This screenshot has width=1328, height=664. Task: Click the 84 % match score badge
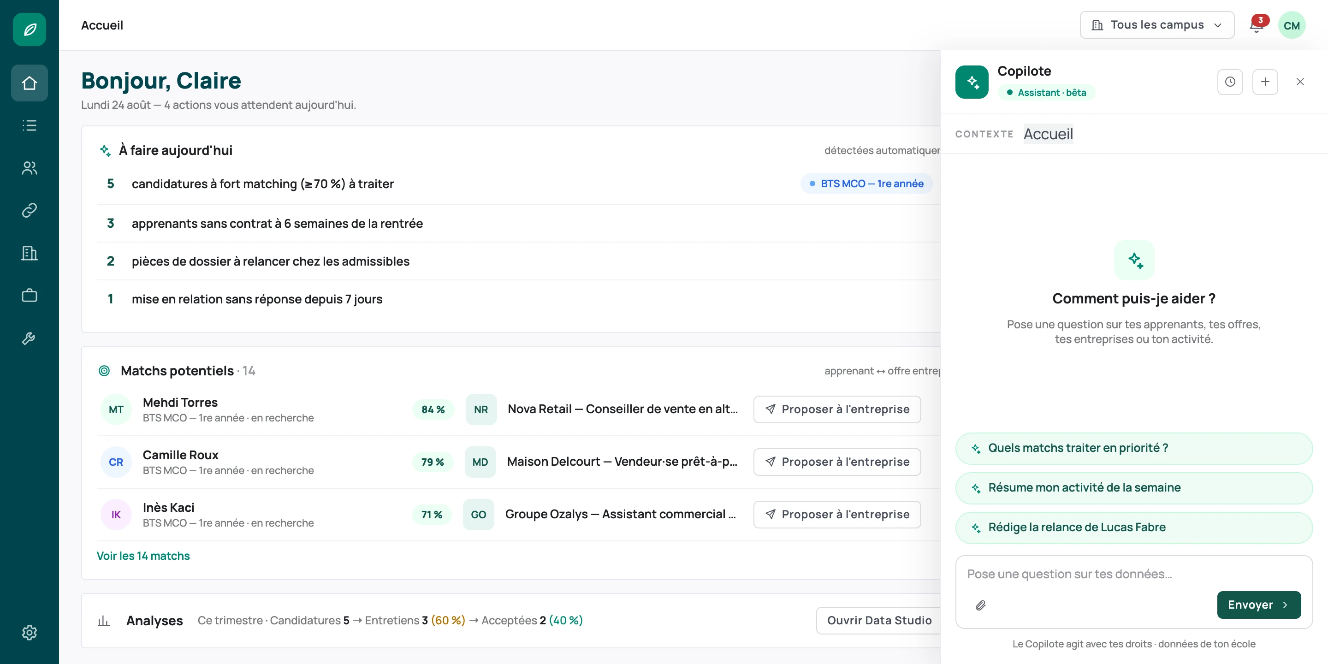[x=433, y=409]
